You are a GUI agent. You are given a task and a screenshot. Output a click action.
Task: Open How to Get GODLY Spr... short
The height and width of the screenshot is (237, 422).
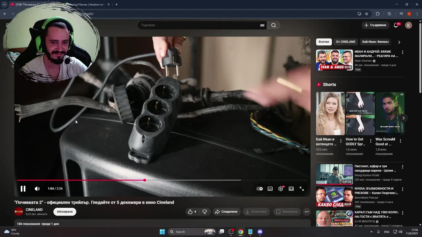[x=360, y=114]
